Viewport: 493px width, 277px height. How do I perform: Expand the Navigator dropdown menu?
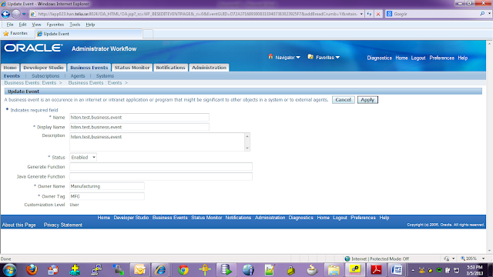click(x=298, y=57)
